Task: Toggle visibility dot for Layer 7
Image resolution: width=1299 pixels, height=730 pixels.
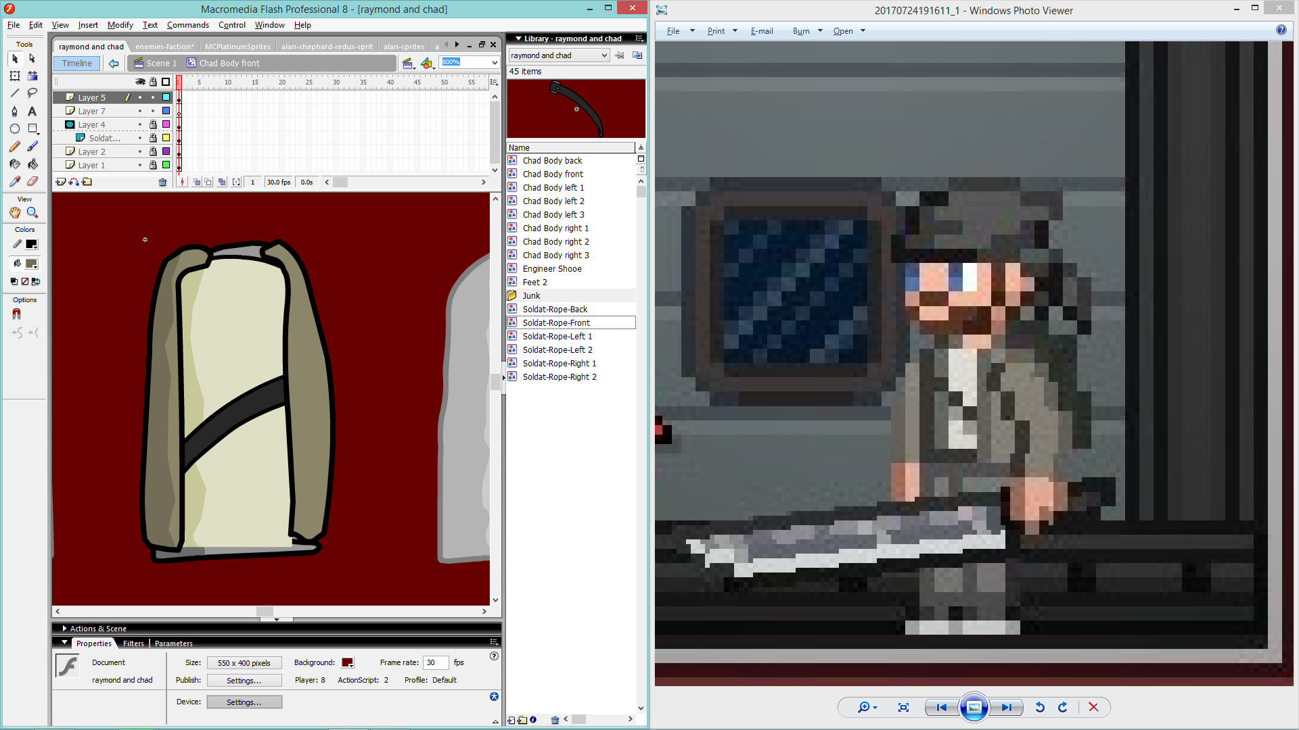Action: (x=140, y=112)
